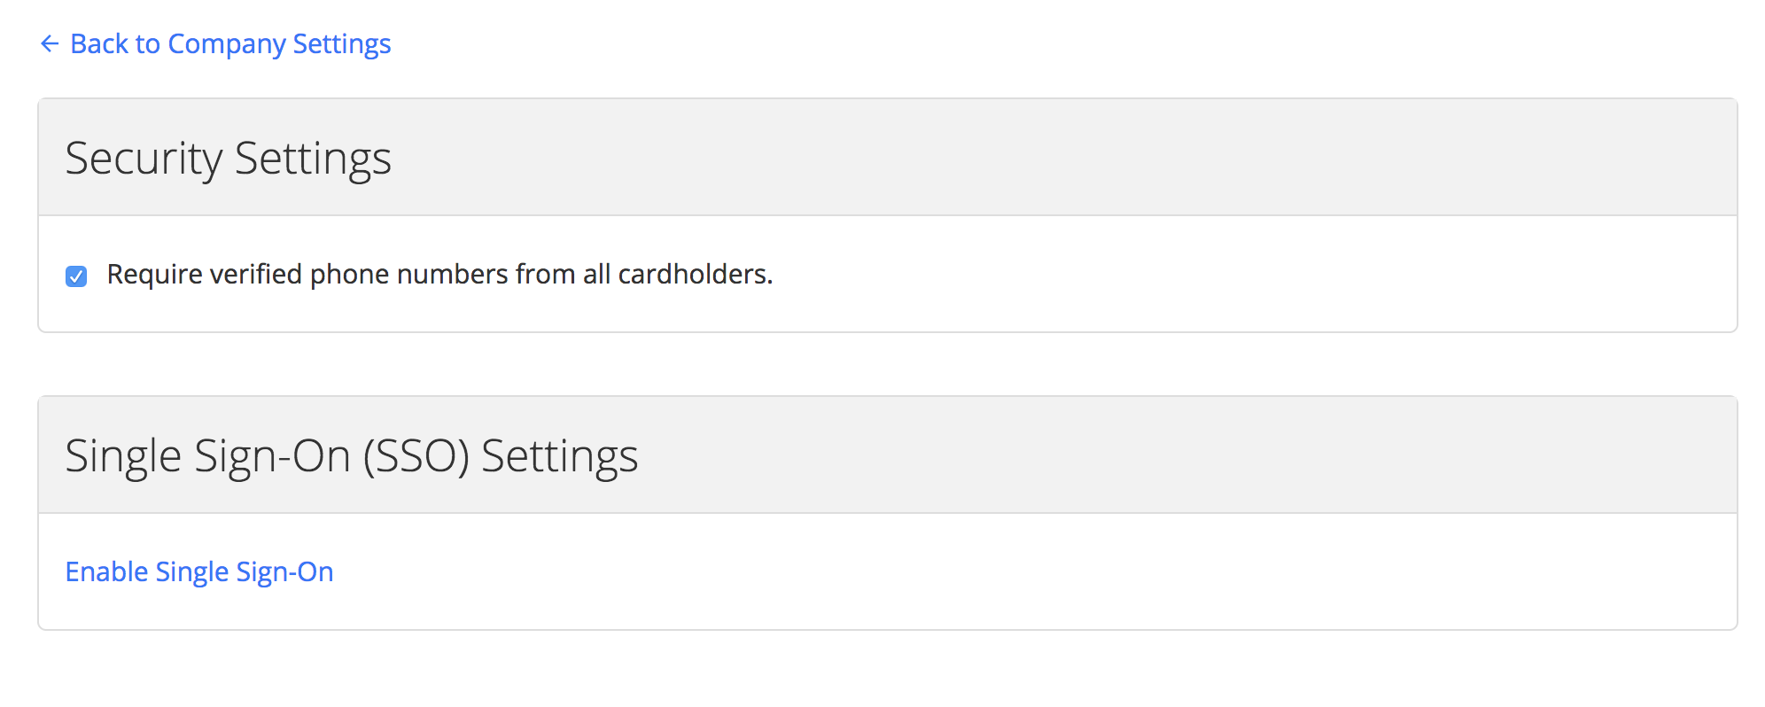Open the Back to Company Settings link

pyautogui.click(x=229, y=43)
